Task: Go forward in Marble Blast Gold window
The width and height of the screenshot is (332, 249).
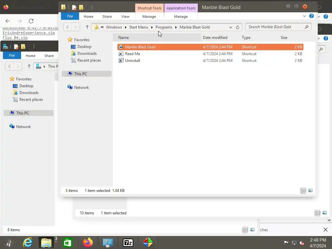Action: (76, 27)
